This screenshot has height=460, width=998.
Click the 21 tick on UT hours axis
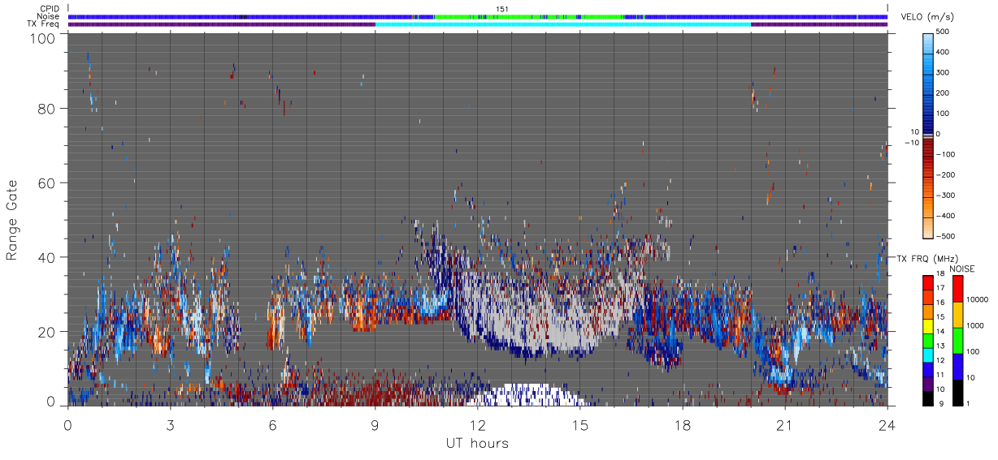(784, 426)
